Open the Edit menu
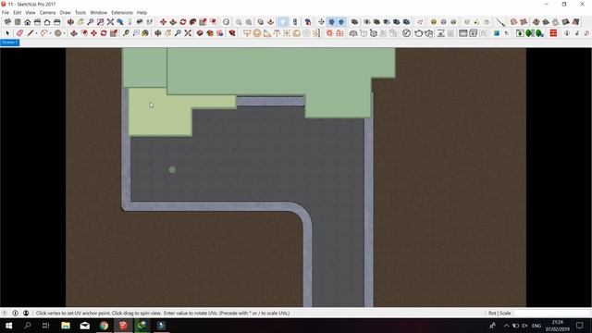This screenshot has width=592, height=333. click(18, 12)
